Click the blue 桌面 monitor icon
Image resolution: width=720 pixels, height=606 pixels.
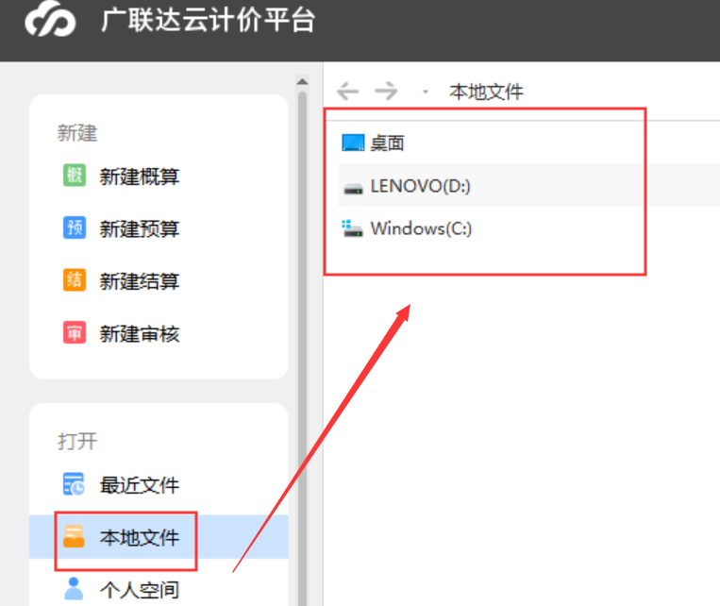[x=353, y=143]
